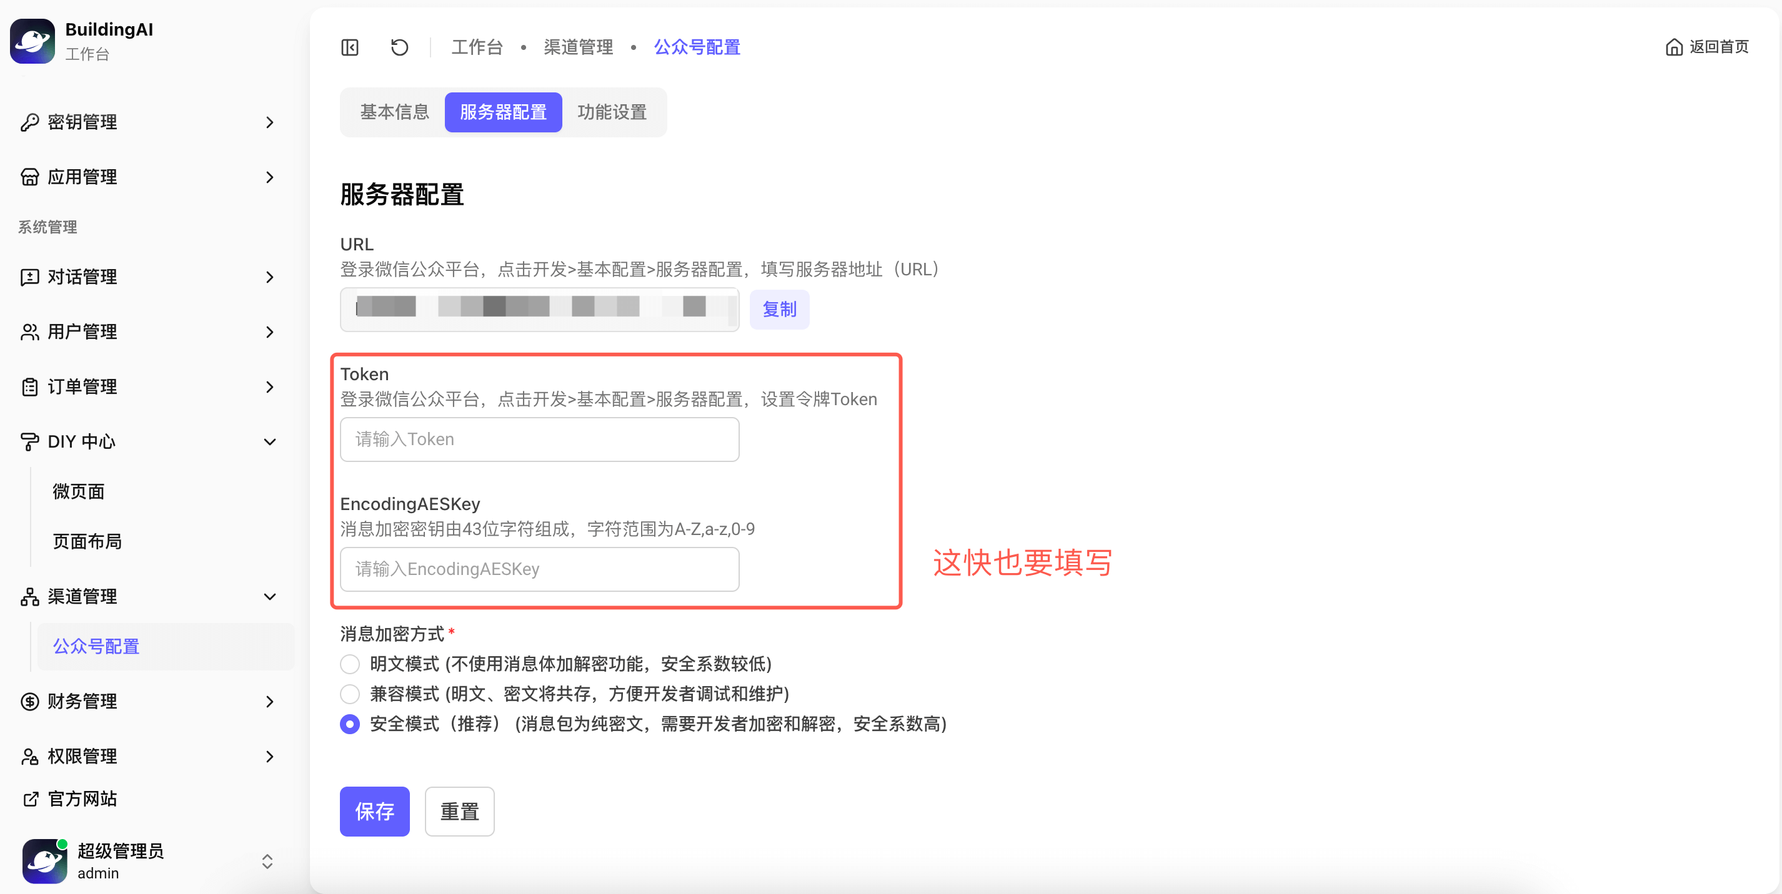Viewport: 1782px width, 894px height.
Task: Expand the 对话管理 menu chevron
Action: pos(270,277)
